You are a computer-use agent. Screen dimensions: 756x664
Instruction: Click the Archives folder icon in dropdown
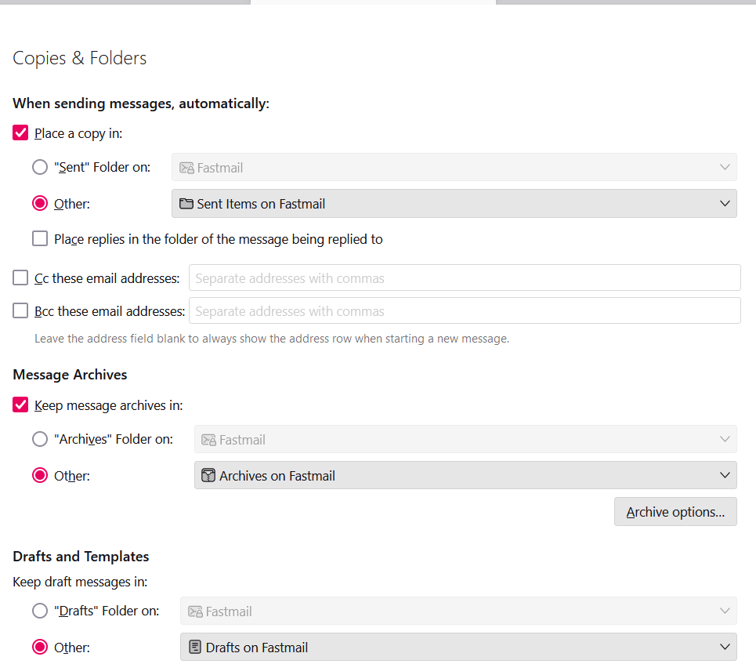pyautogui.click(x=208, y=476)
